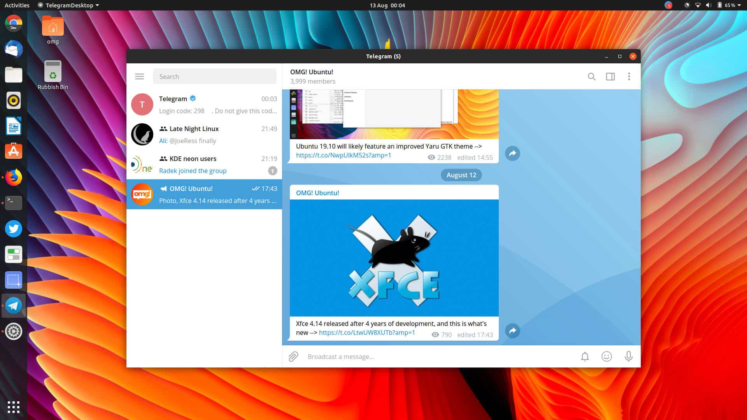Click the verified badge next to Telegram
The image size is (747, 420).
(x=193, y=98)
